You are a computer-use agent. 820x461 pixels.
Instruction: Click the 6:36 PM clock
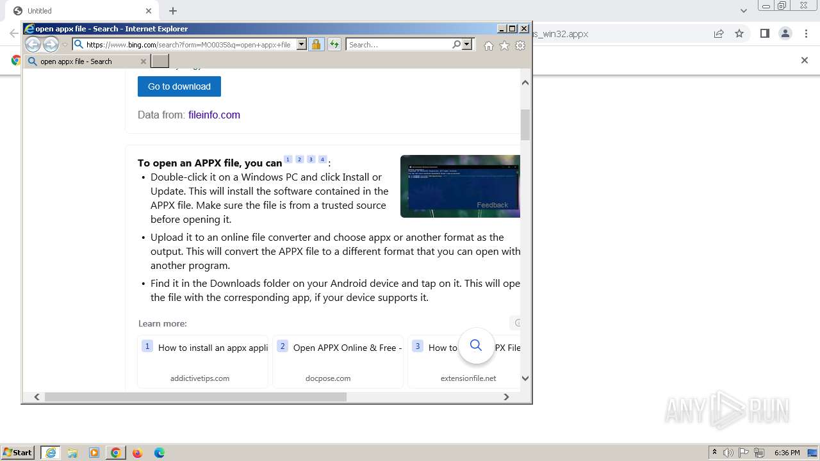[787, 453]
